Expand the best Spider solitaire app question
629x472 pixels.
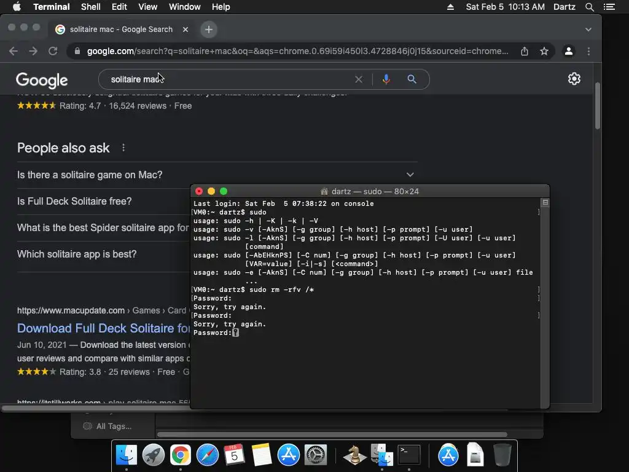[x=103, y=227]
